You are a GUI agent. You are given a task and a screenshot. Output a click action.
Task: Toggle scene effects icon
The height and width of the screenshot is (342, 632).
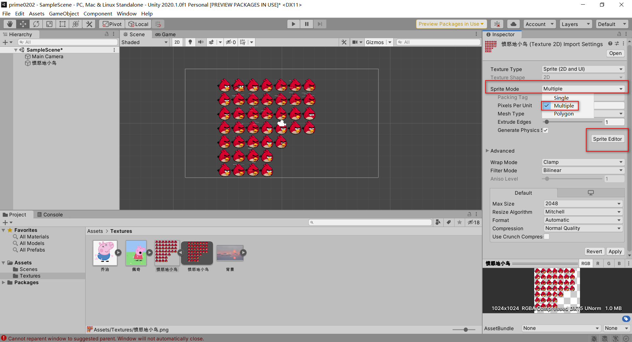[x=212, y=42]
